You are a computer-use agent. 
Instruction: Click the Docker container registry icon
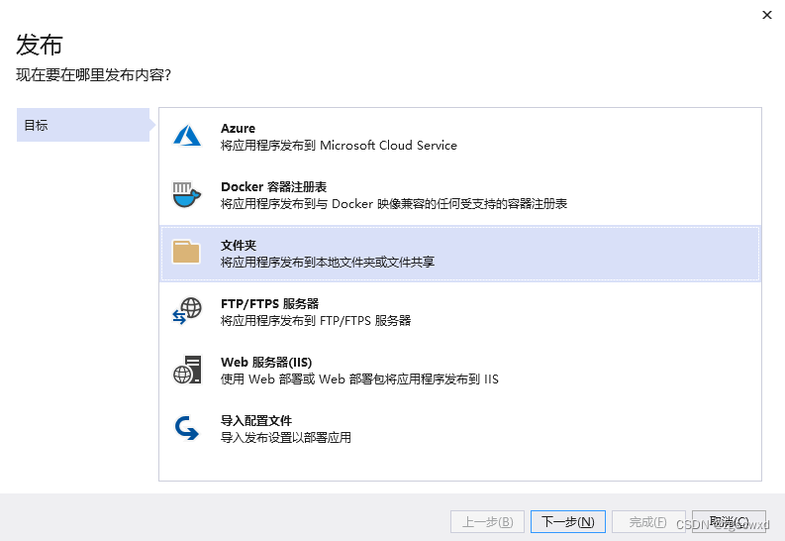(187, 195)
